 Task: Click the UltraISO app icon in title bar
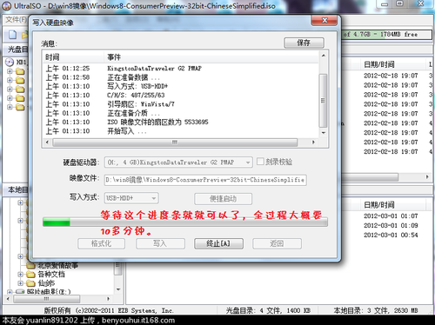pos(6,6)
